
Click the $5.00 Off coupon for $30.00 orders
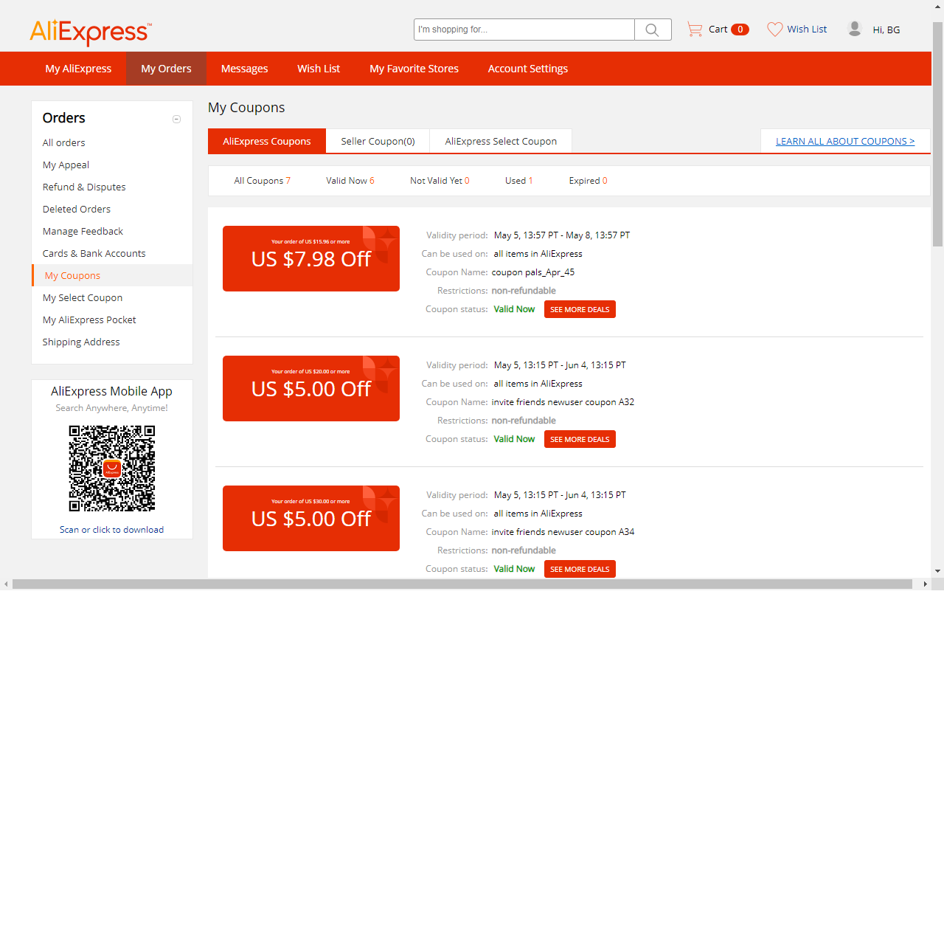coord(311,518)
